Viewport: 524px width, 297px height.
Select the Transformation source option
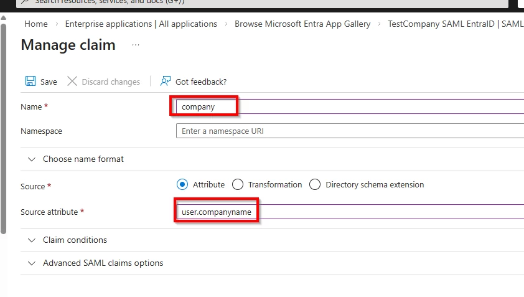(x=238, y=184)
